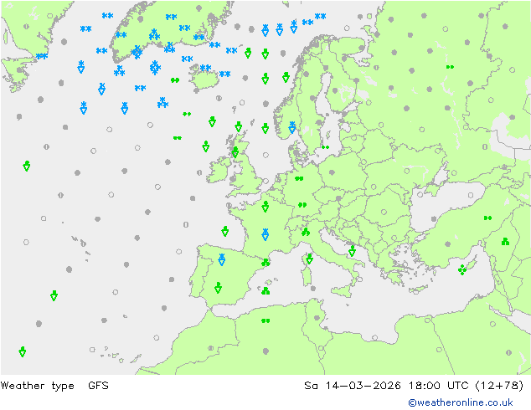
Task: Click the green symbol over northern Italy
Action: [x=306, y=232]
